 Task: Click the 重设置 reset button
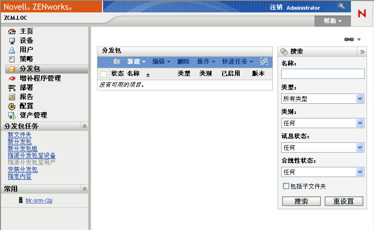coord(344,201)
